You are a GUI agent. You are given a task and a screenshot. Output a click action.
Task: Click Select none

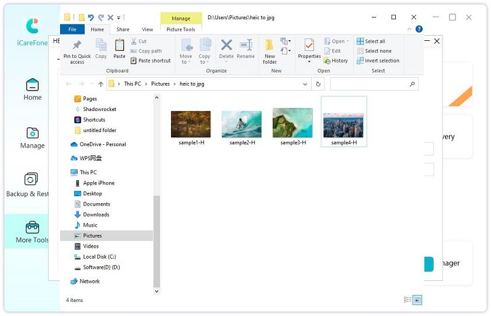[374, 51]
